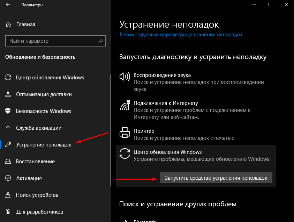The width and height of the screenshot is (294, 222).
Task: Select Устранение неполадок sidebar item
Action: 44,144
